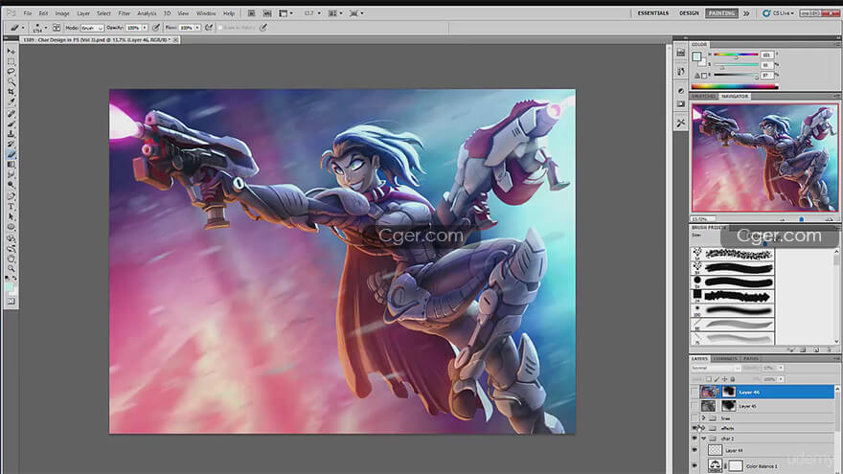Select the Brush tool in the toolbox
Screen dimensions: 843x474
pyautogui.click(x=11, y=124)
